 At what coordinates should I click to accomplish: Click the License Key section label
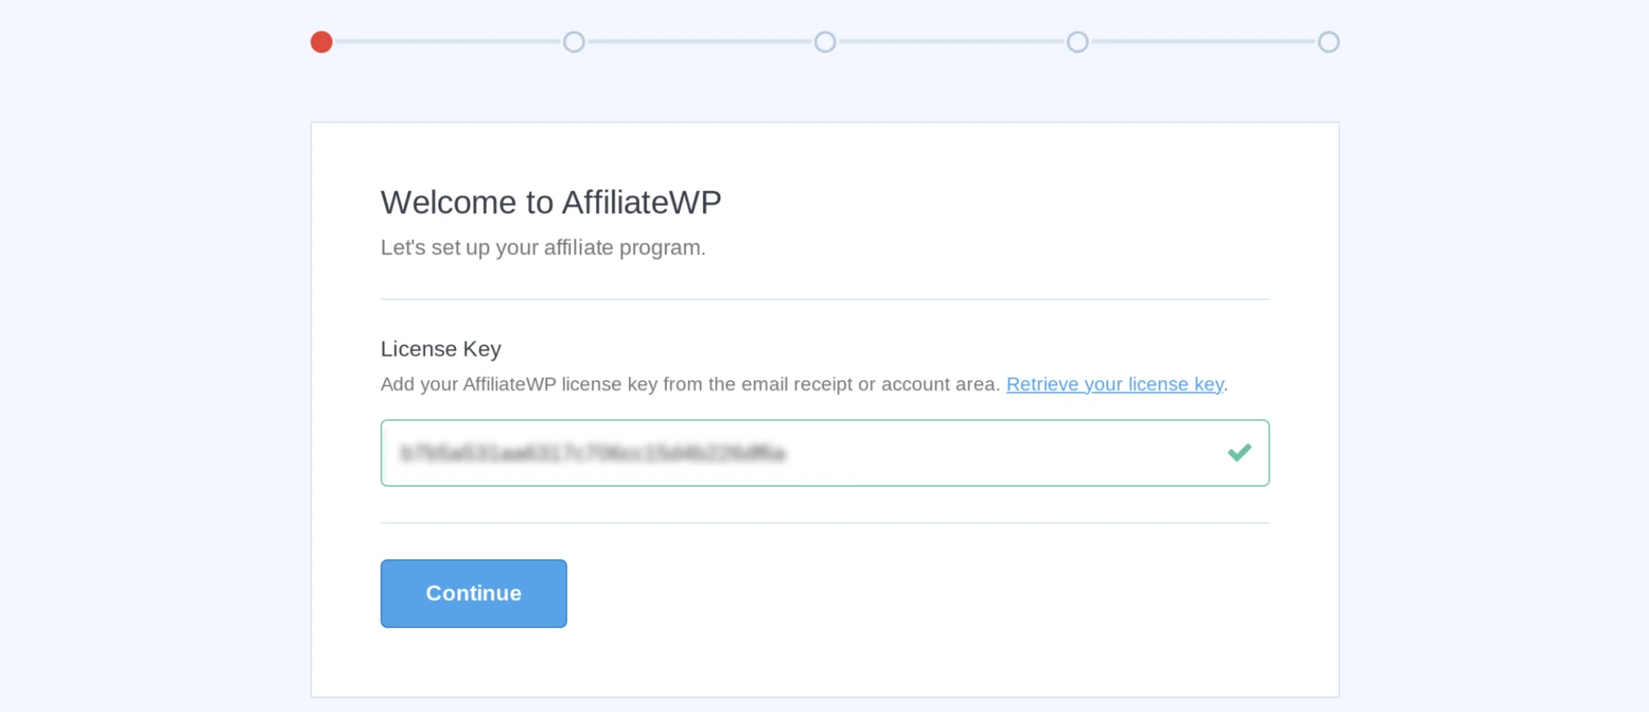tap(440, 349)
